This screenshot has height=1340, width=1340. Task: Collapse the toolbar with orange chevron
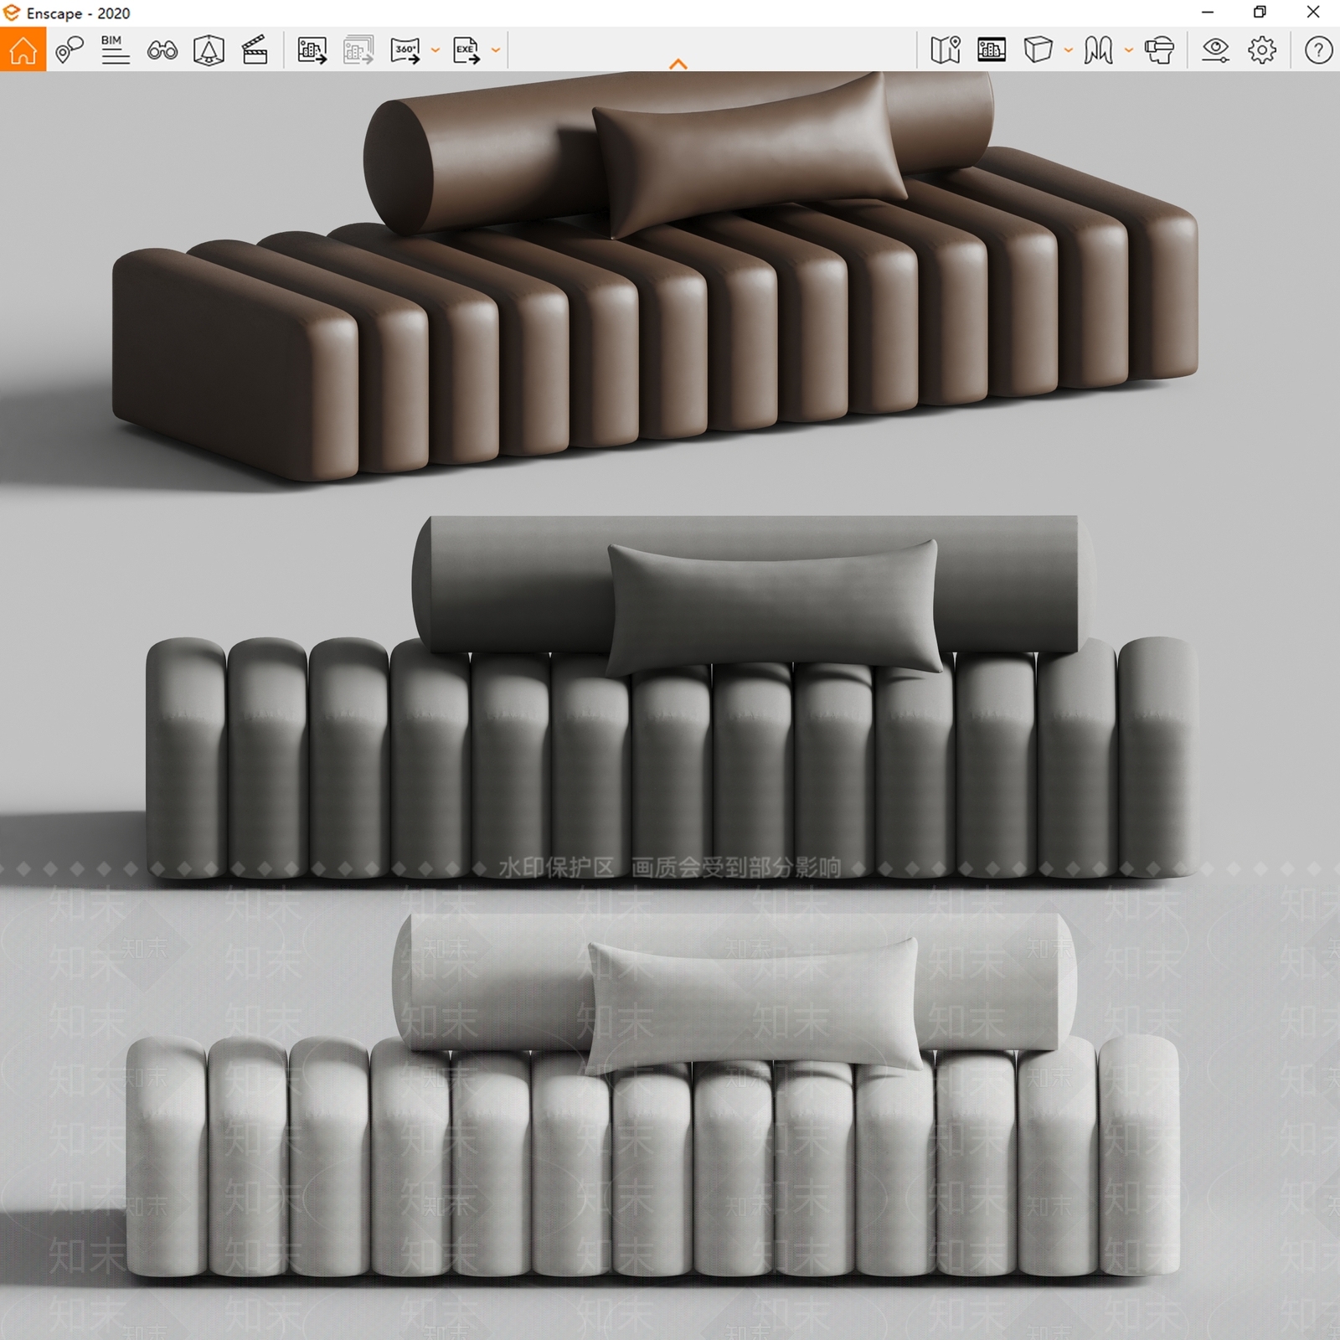[x=678, y=64]
